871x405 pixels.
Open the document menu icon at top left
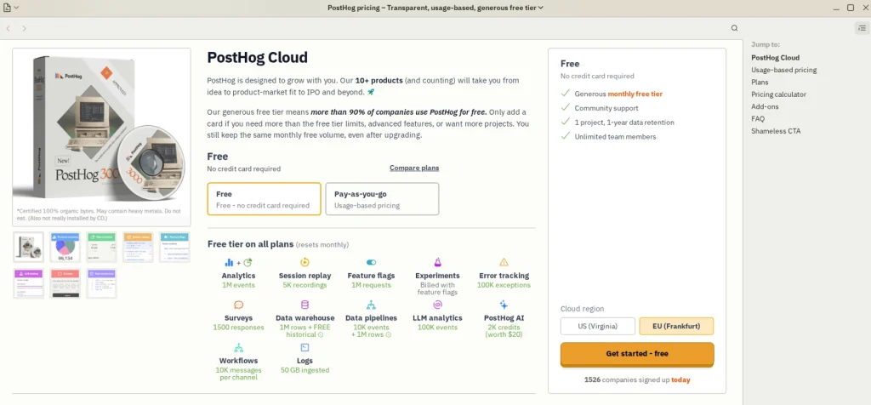[7, 8]
